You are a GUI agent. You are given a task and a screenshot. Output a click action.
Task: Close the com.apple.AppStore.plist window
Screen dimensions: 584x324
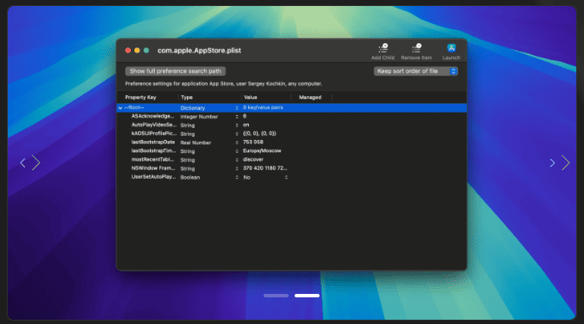pos(127,51)
